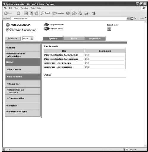Select Disque dur in sidebar

(x=23, y=84)
